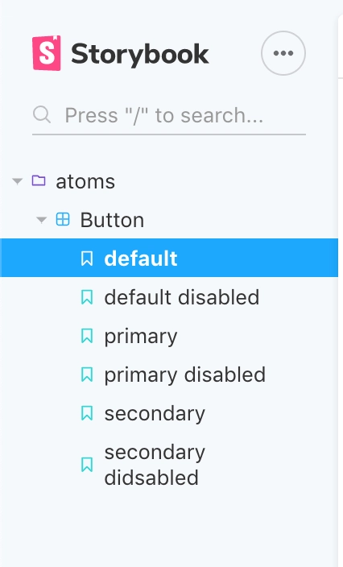Click the blue Button component grid icon
Viewport: 343px width, 567px height.
point(63,219)
